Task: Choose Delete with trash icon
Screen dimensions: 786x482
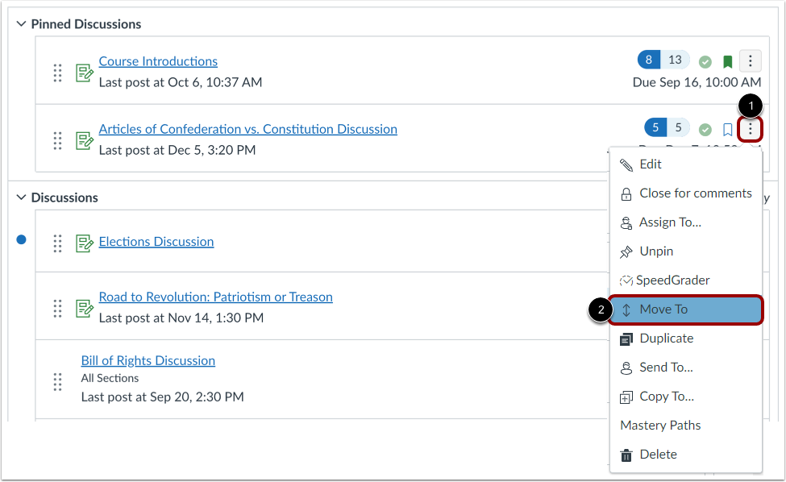Action: (686, 455)
